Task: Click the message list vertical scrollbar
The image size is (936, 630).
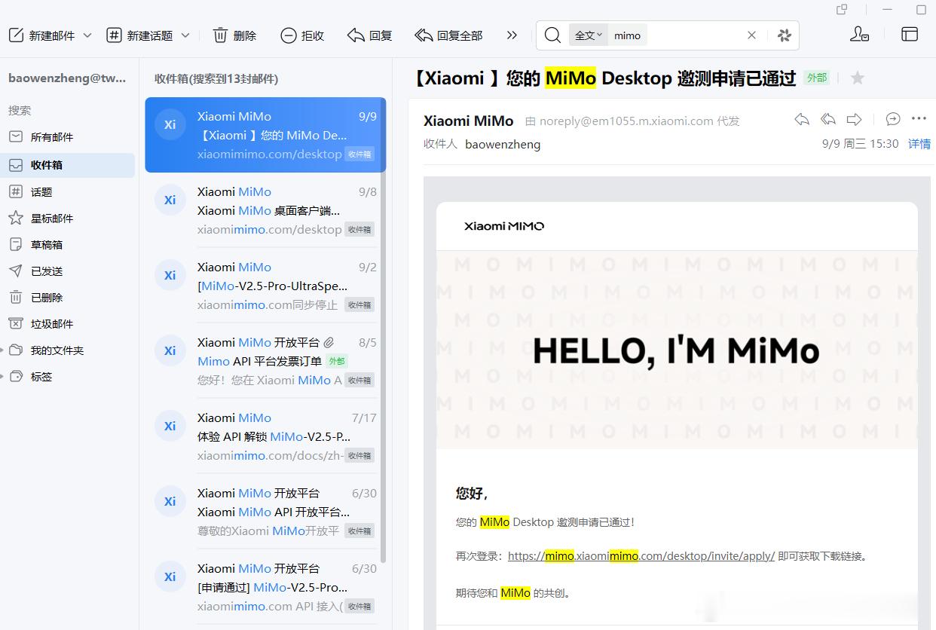Action: point(383,332)
